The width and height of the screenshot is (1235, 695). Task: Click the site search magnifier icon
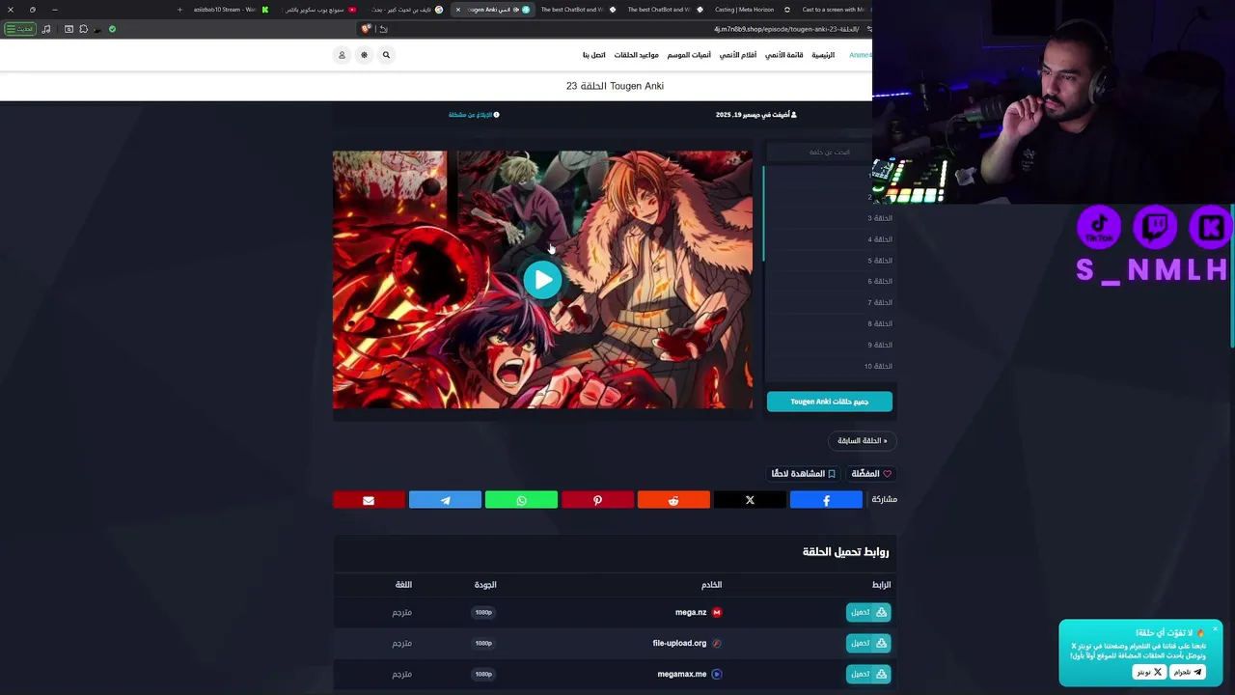click(x=386, y=55)
